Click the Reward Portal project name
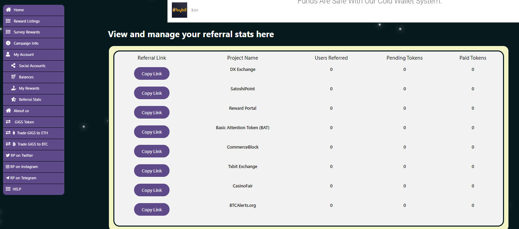 [243, 108]
